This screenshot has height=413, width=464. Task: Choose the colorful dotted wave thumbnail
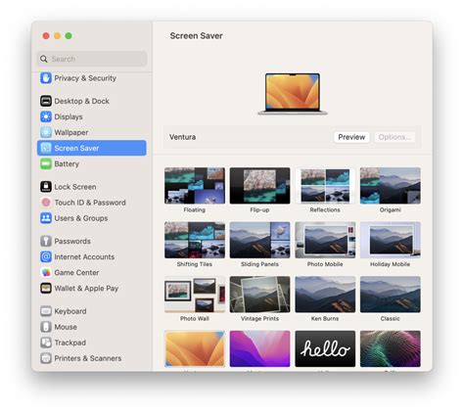pos(391,348)
